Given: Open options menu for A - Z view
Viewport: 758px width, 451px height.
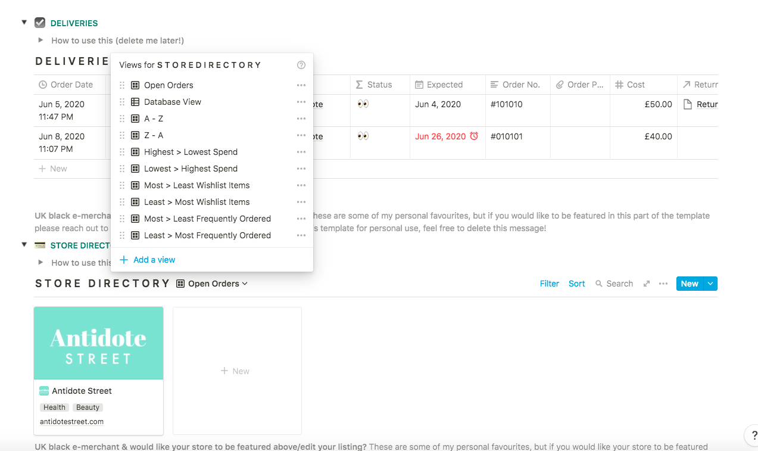Looking at the screenshot, I should pos(301,119).
